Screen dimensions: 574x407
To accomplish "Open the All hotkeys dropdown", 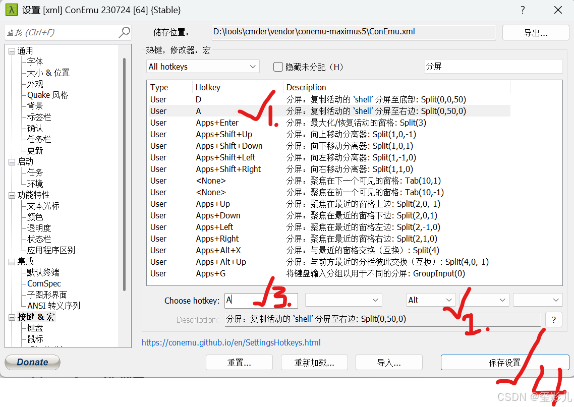I will pos(203,67).
